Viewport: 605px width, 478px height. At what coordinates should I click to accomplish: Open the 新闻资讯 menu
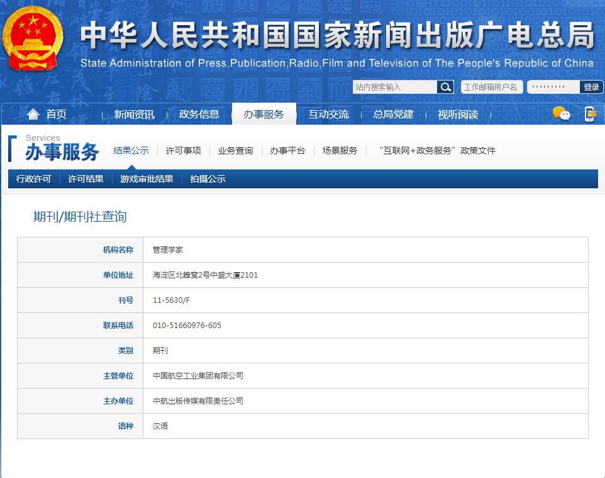click(x=134, y=114)
